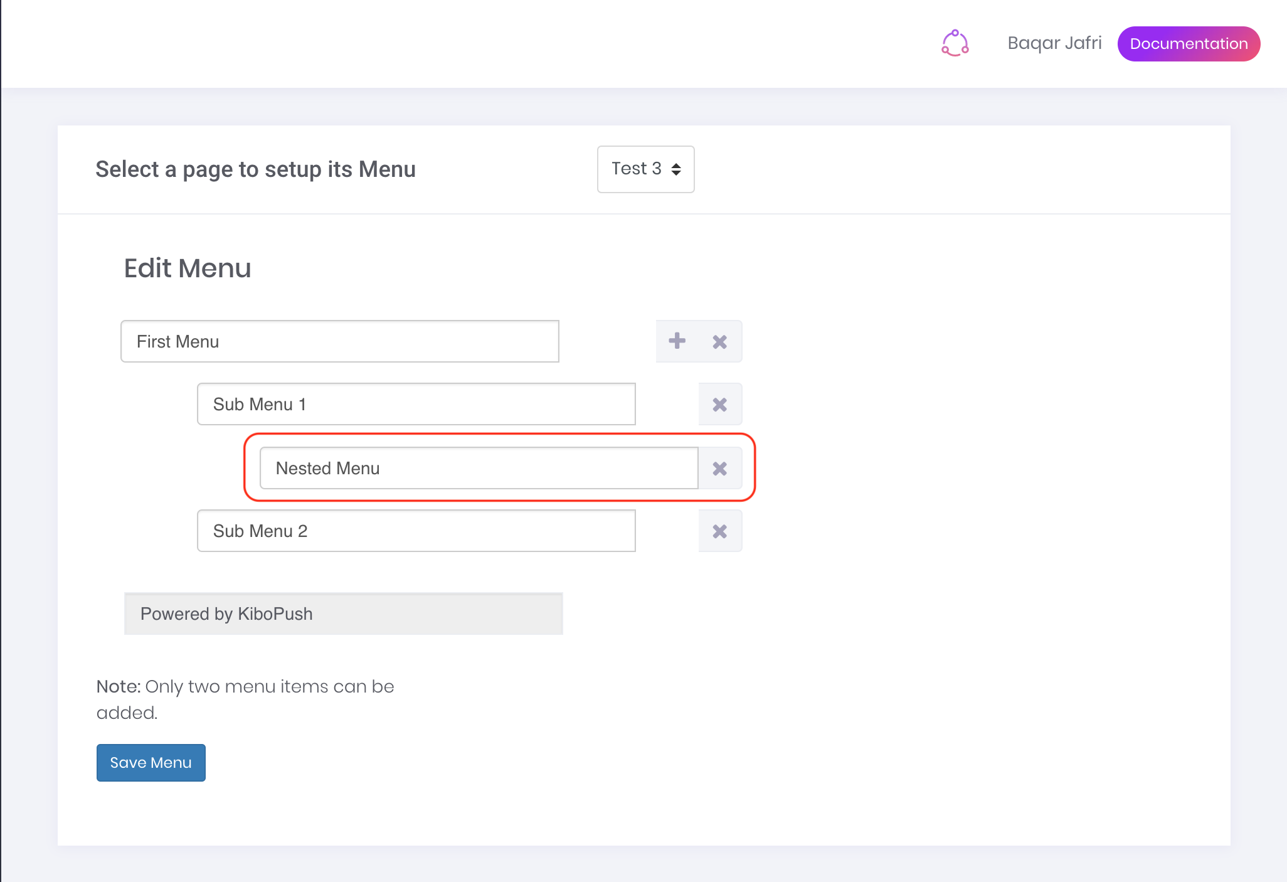
Task: Click the Powered by KiboPush bar
Action: [x=343, y=614]
